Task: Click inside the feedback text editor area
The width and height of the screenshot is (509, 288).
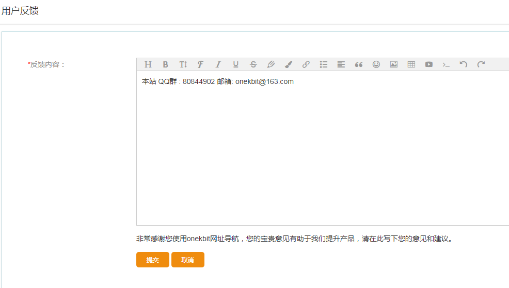Action: 323,148
